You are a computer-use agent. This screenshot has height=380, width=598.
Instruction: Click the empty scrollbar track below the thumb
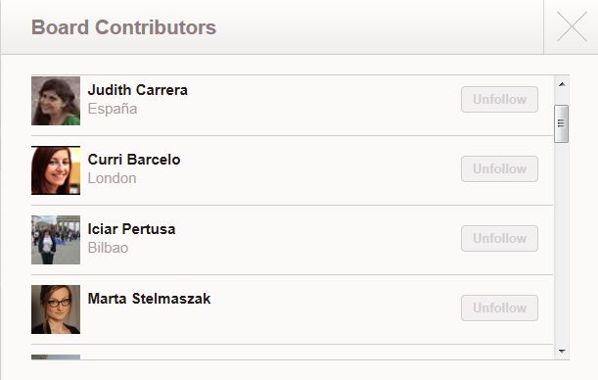[x=562, y=243]
